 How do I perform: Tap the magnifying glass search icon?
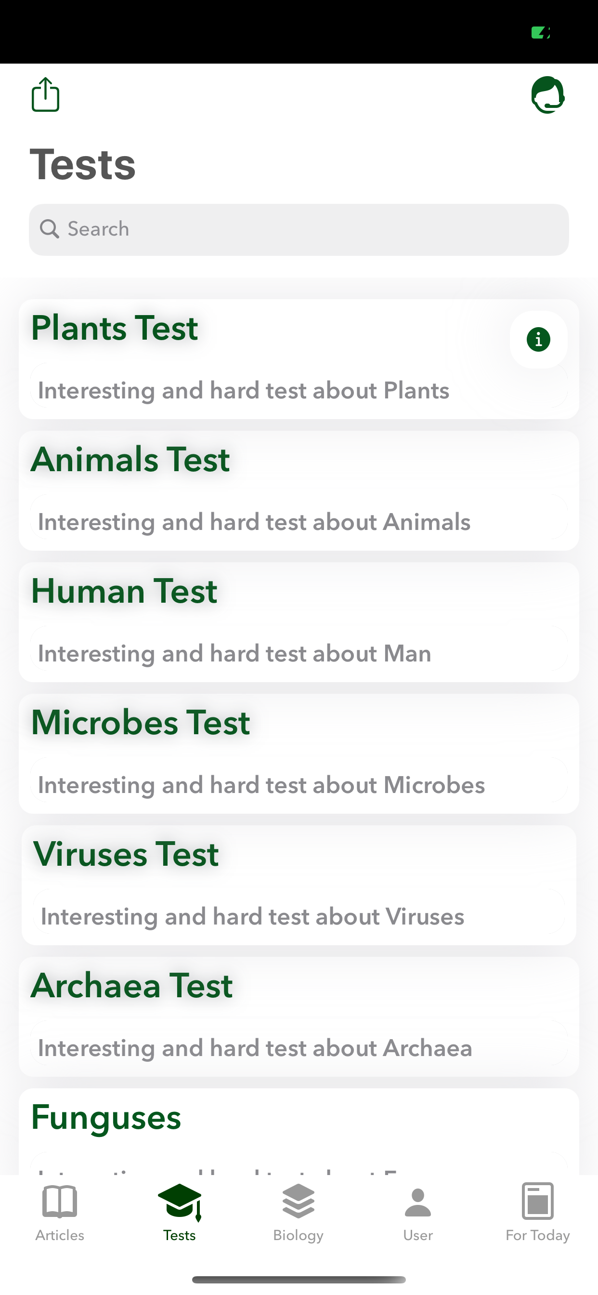pos(49,229)
